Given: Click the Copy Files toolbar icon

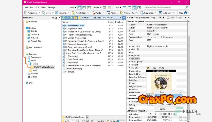Looking at the screenshot, I should point(26,13).
